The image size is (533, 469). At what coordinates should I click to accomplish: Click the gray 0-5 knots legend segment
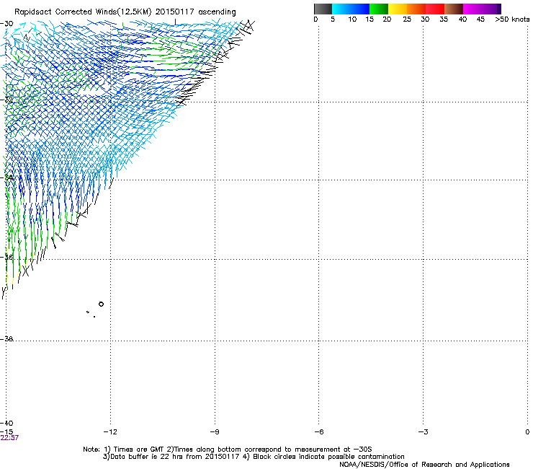(323, 9)
